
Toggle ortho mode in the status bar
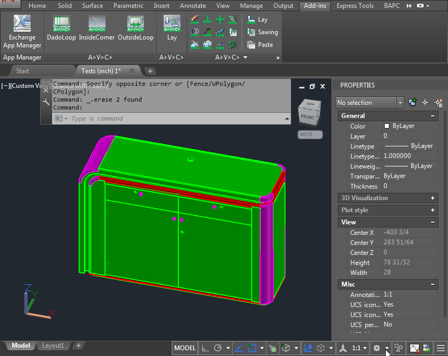tap(205, 348)
